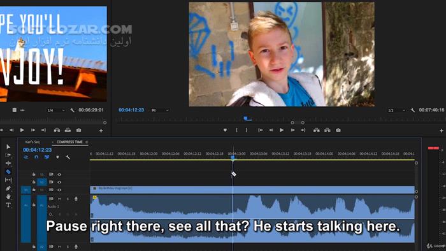Play clip in Source monitor
This screenshot has height=251, width=446.
coord(22,130)
